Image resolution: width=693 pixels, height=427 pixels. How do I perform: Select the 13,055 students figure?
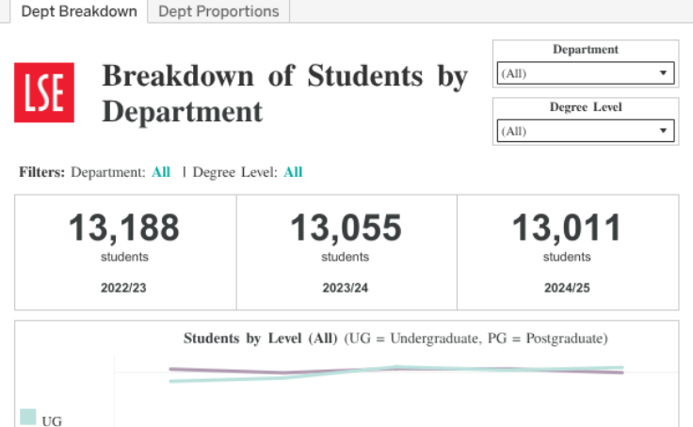point(346,229)
